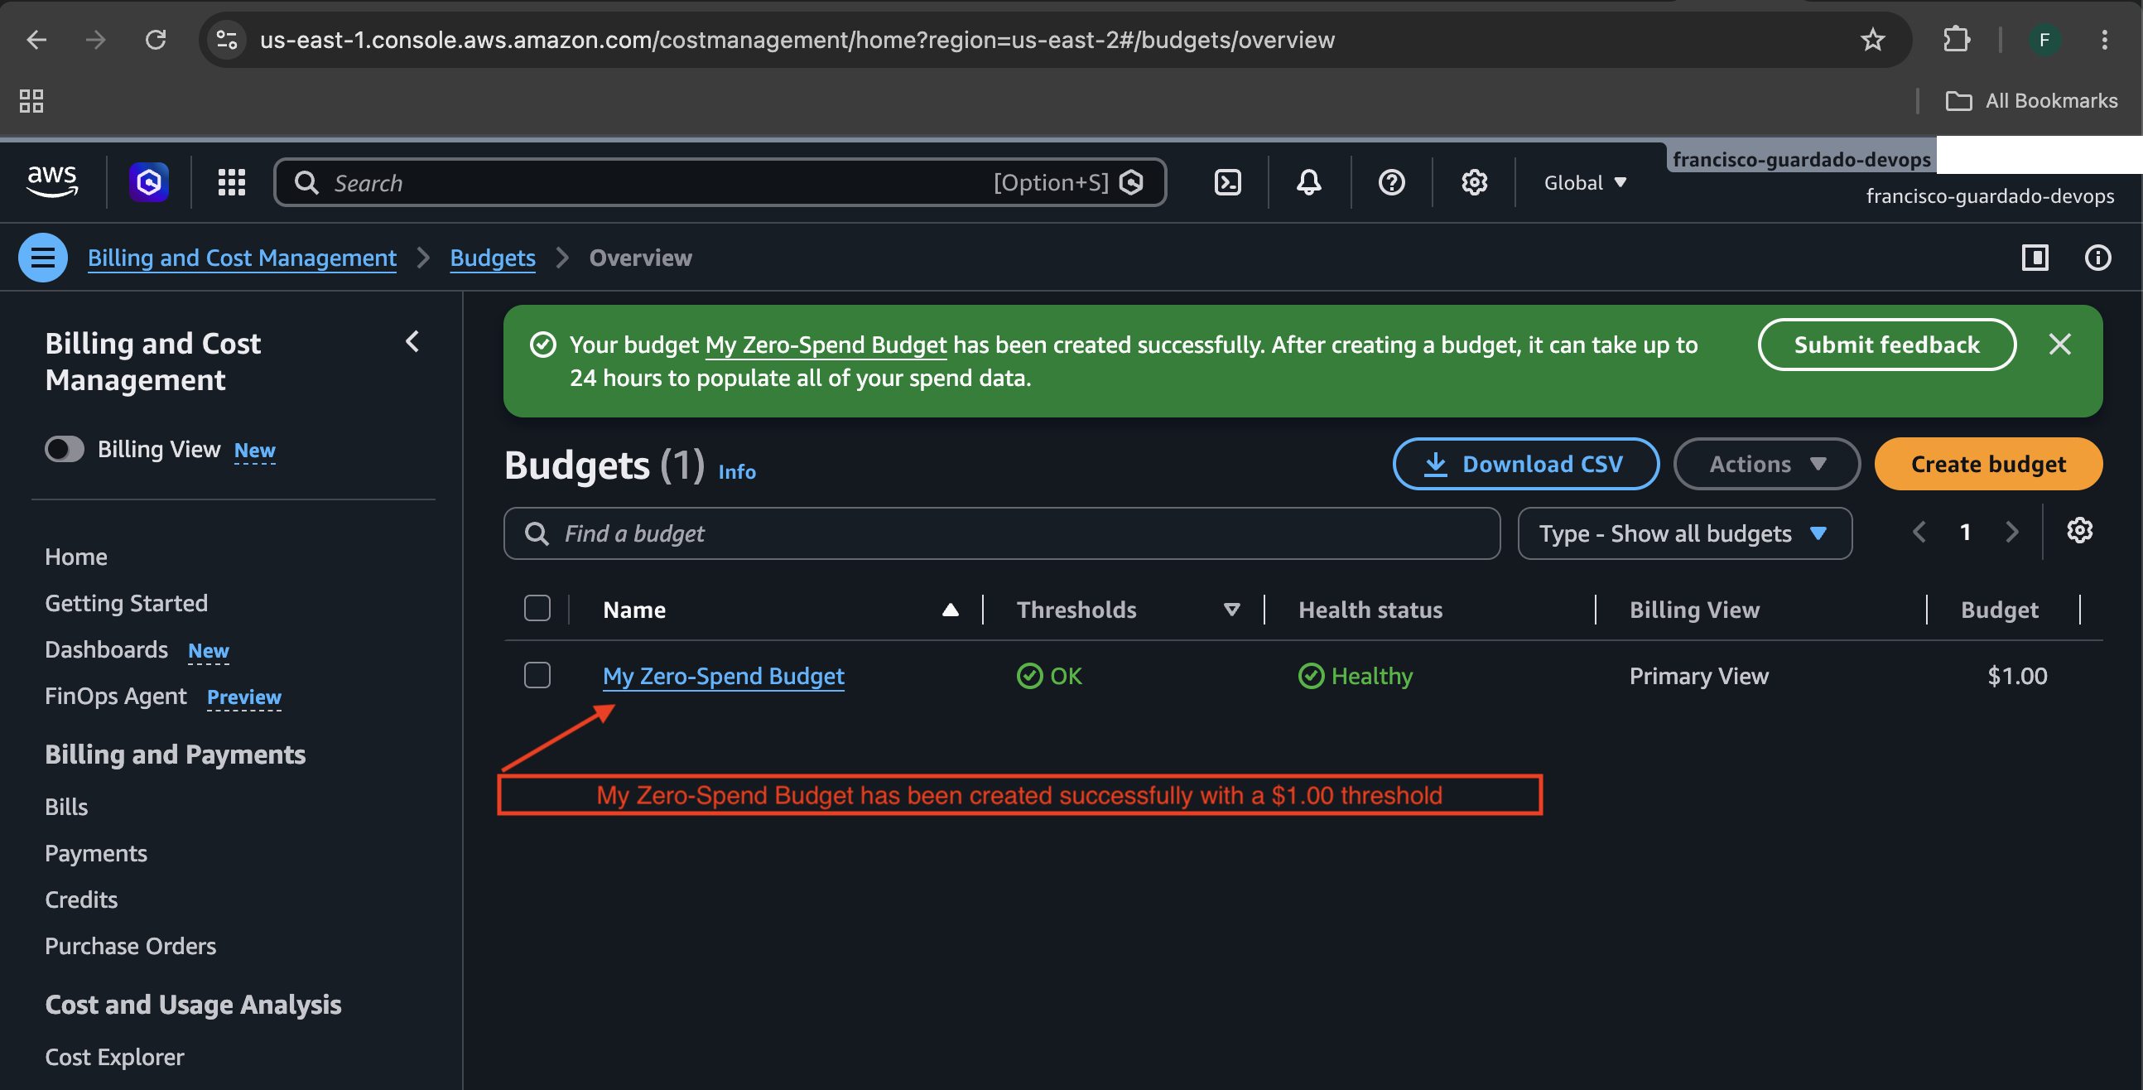The width and height of the screenshot is (2143, 1090).
Task: Click the New badge beside Billing View
Action: 254,450
